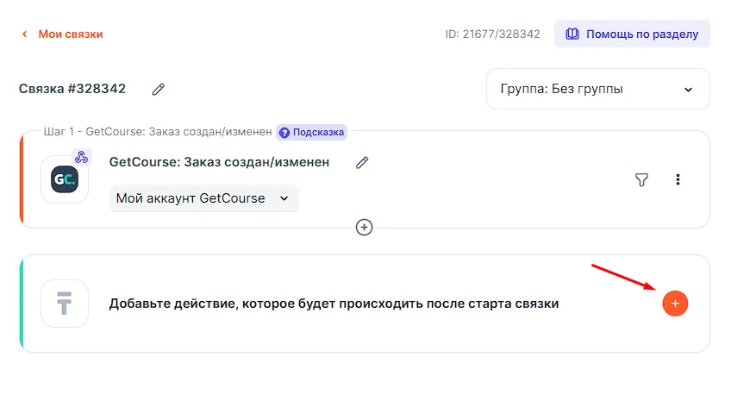Click the GetCourse GC app logo
This screenshot has height=401, width=756.
click(x=65, y=179)
